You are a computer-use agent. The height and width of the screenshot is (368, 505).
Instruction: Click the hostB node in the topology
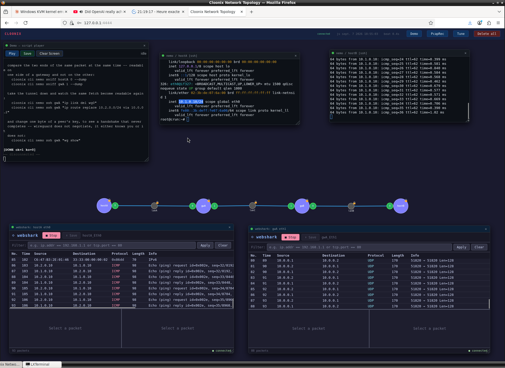click(x=401, y=206)
